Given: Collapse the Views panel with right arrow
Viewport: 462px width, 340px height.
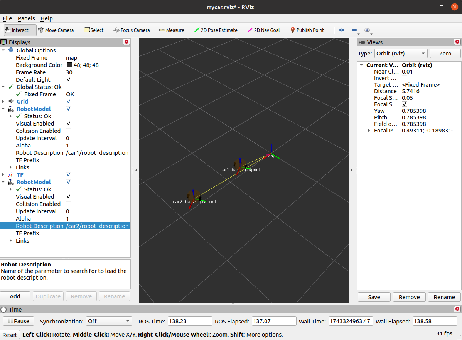Looking at the screenshot, I should click(351, 170).
